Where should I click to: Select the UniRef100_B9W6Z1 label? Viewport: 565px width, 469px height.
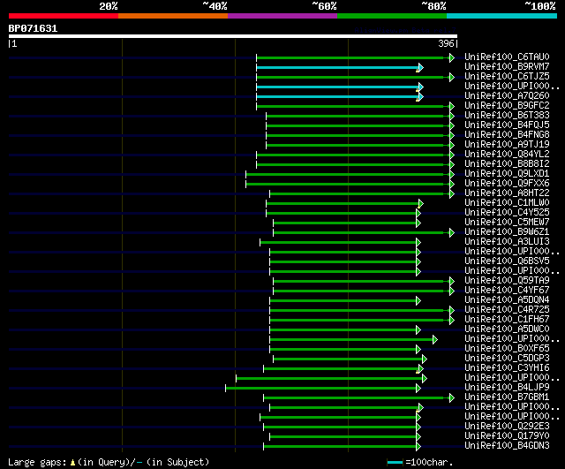[507, 232]
